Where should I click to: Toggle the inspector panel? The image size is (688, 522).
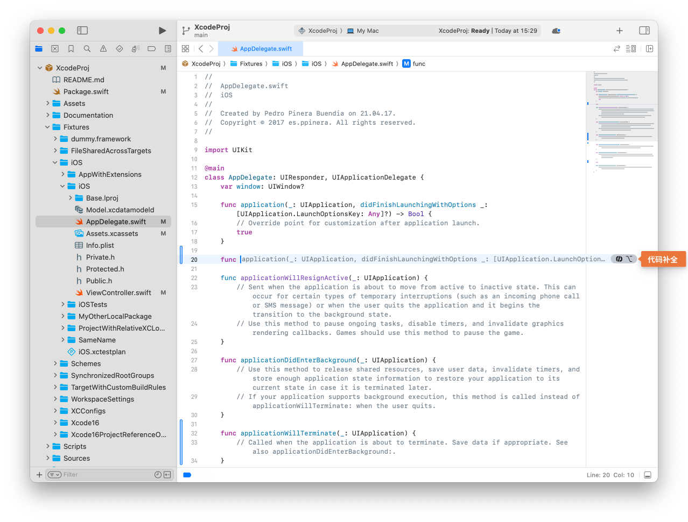pyautogui.click(x=644, y=31)
